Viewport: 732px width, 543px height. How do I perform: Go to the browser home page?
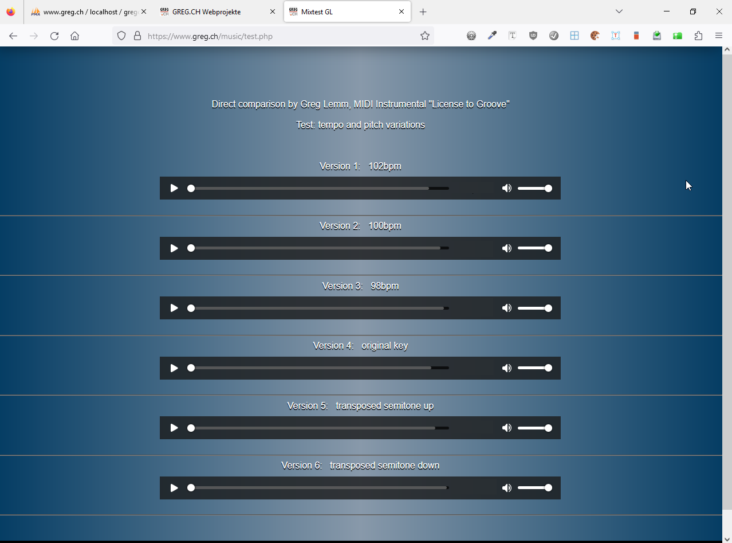click(75, 36)
